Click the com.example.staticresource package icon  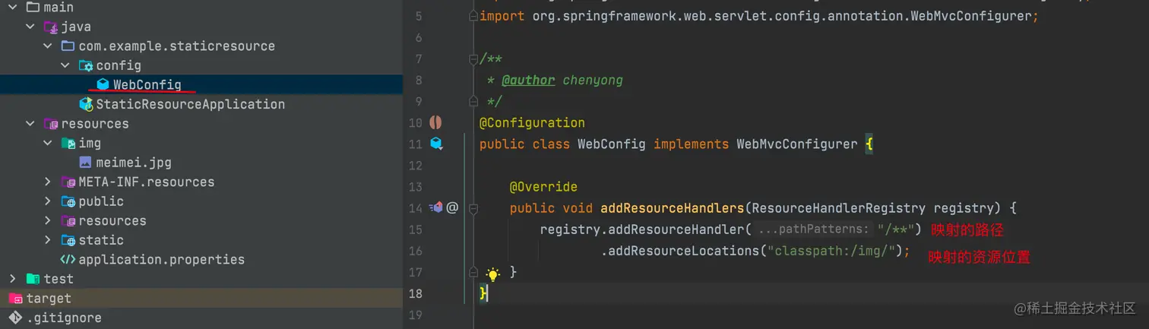pos(68,46)
